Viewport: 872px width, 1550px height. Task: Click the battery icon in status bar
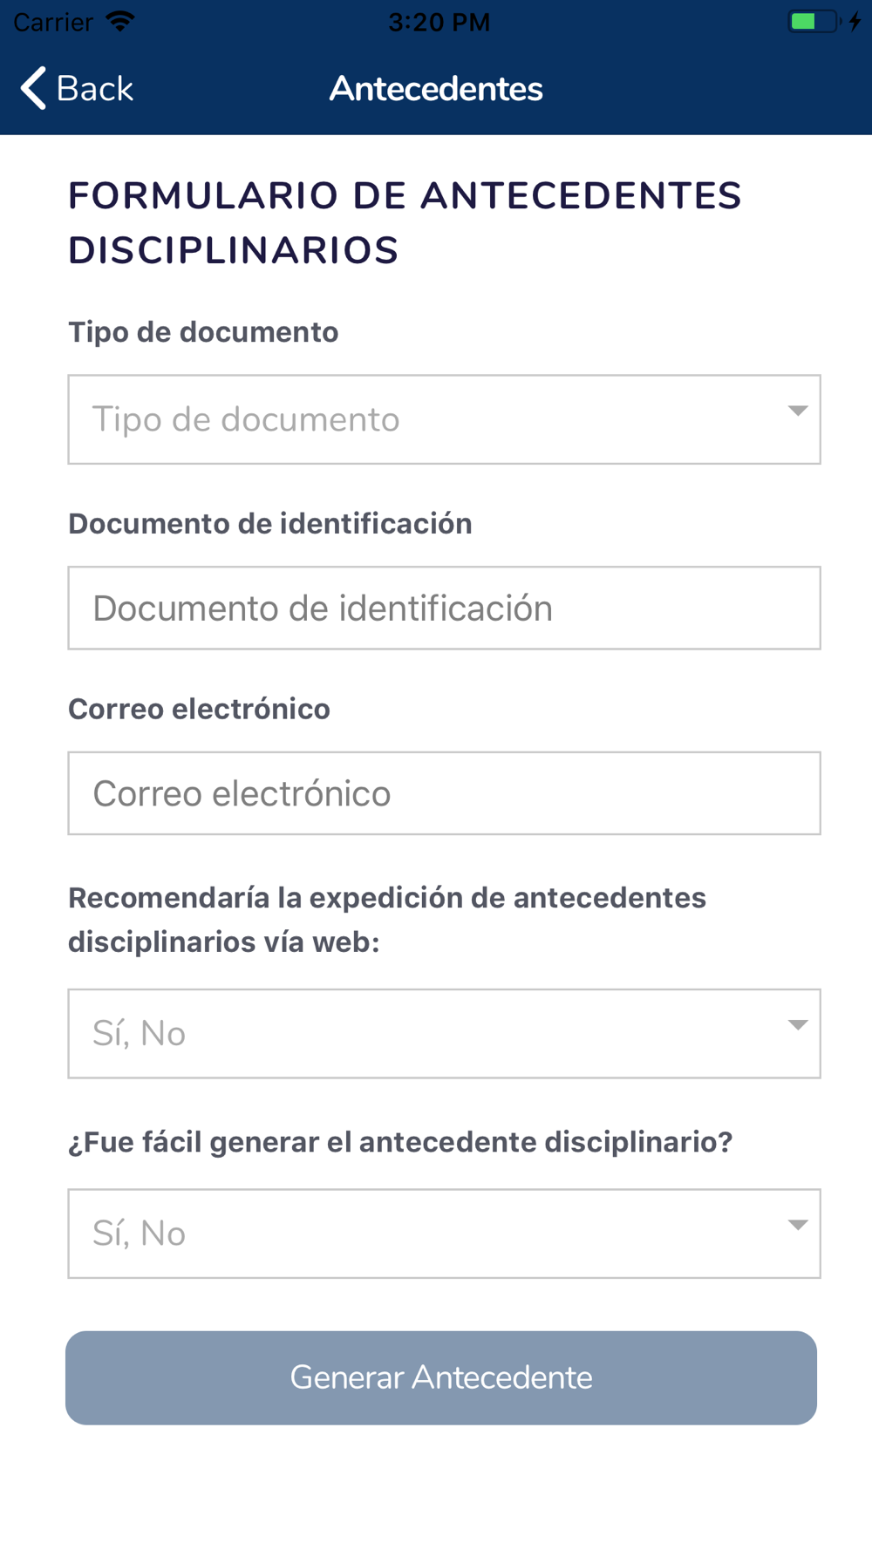[813, 22]
